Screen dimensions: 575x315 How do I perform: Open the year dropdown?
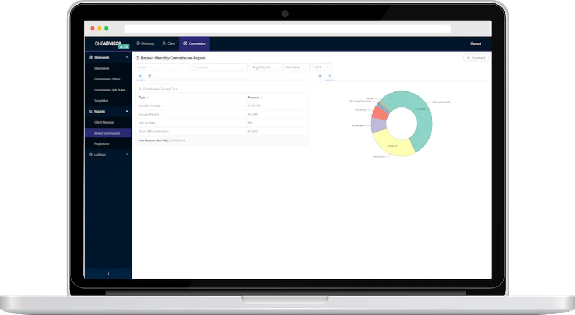[321, 67]
